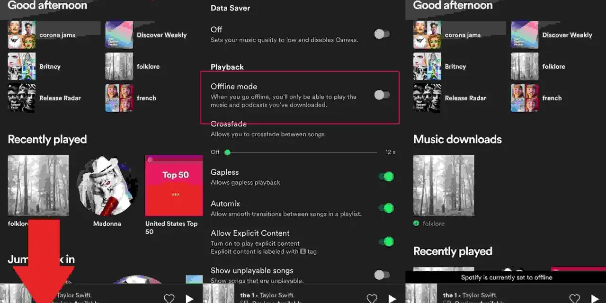Click the Music downloads heading
606x303 pixels.
pyautogui.click(x=457, y=139)
